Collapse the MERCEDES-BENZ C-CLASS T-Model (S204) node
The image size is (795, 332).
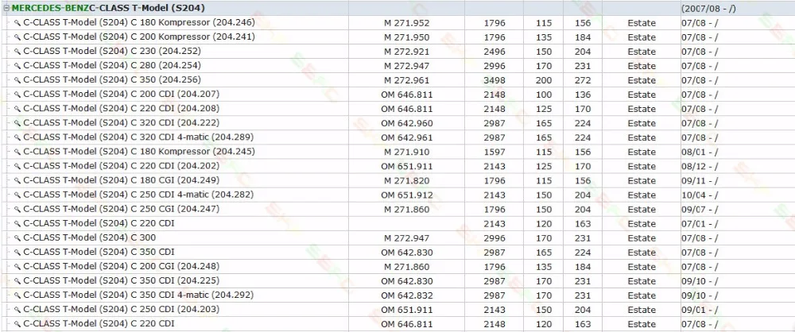click(x=6, y=9)
